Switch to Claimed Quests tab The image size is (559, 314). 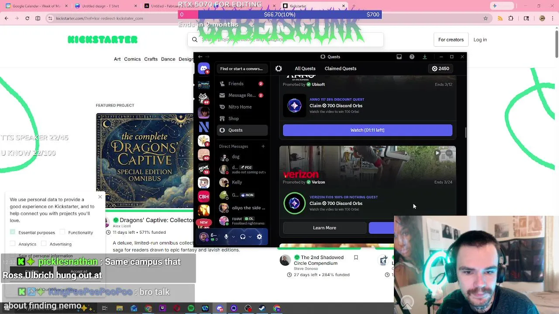(x=340, y=68)
